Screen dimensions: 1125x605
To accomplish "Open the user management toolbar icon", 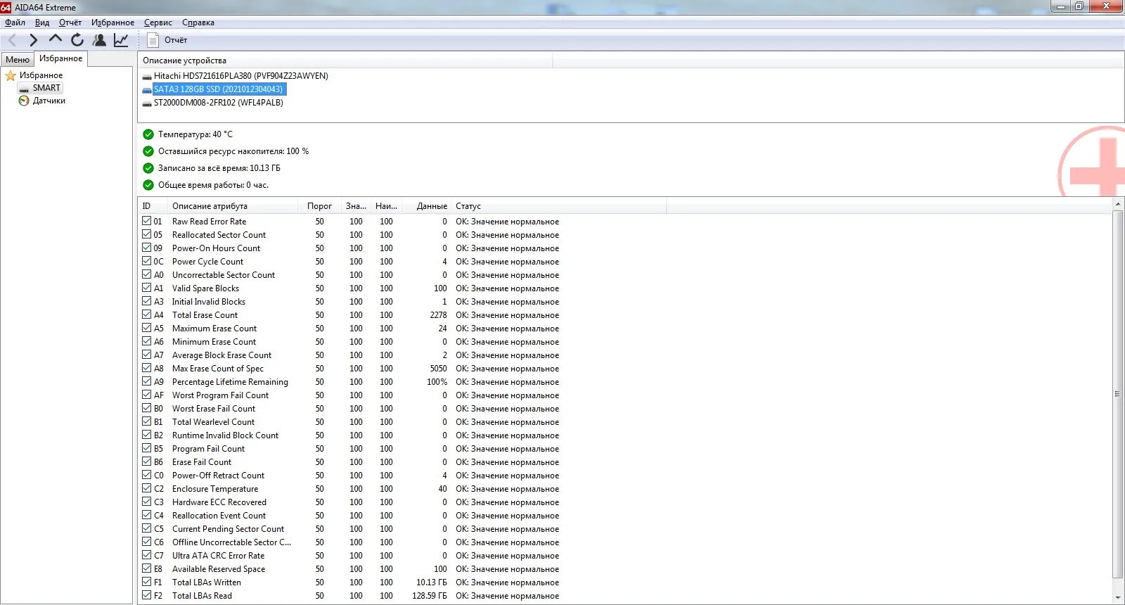I will (99, 40).
